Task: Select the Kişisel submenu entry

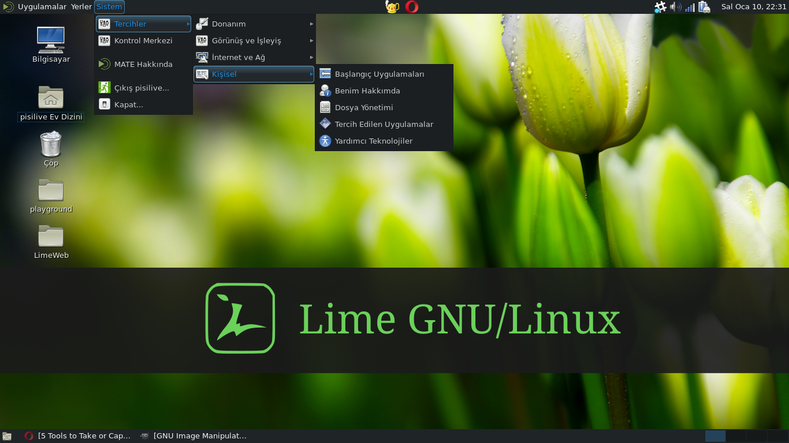Action: click(x=254, y=74)
